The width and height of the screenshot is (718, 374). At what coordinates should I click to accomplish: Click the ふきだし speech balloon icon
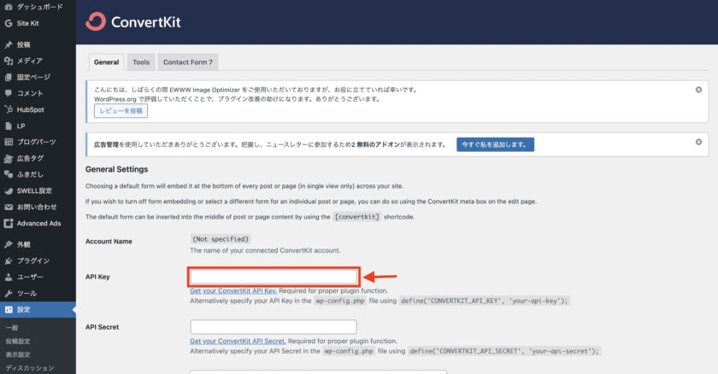(9, 174)
